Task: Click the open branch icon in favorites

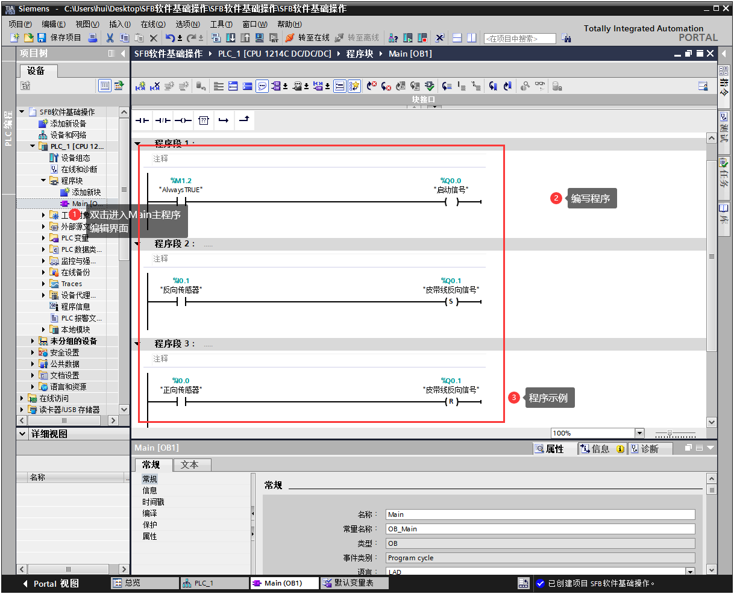Action: 224,120
